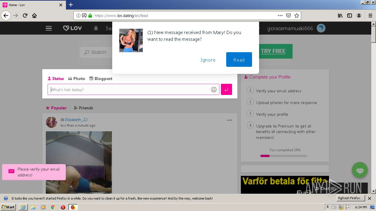Click the emoji smiley in the status box

coord(214,90)
